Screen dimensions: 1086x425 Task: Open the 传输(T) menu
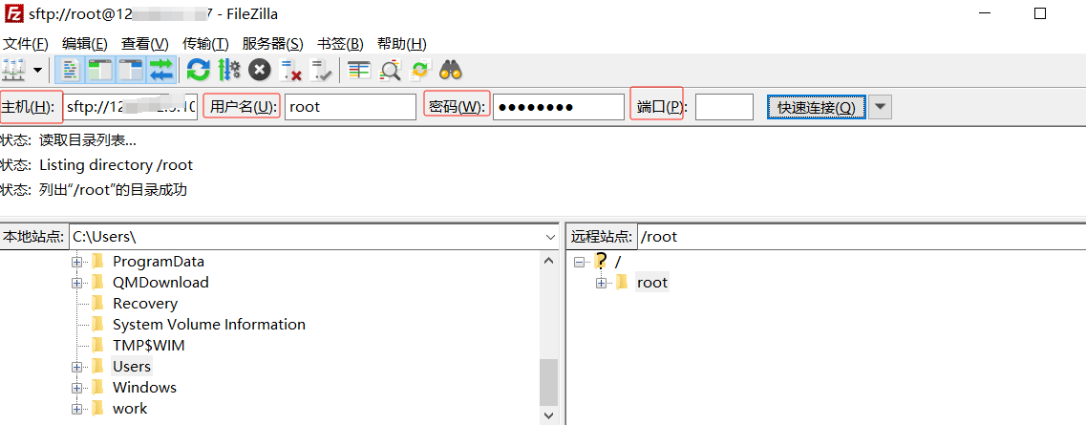(x=205, y=44)
